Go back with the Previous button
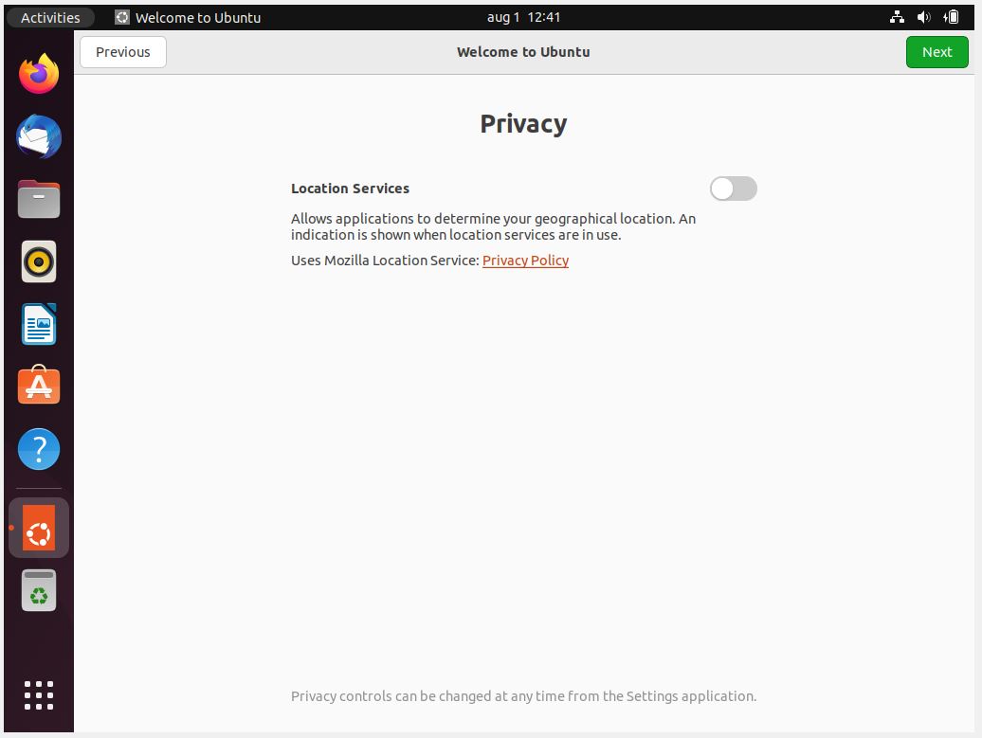The image size is (982, 738). point(123,52)
